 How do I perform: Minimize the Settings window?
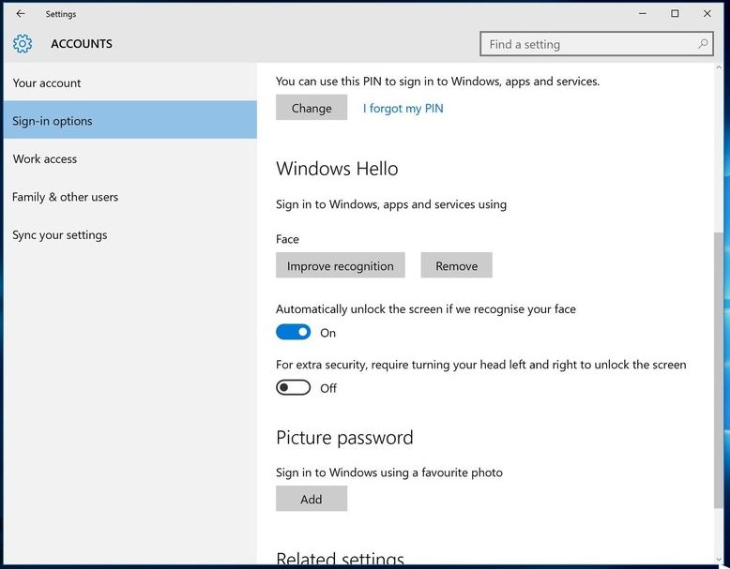tap(643, 13)
